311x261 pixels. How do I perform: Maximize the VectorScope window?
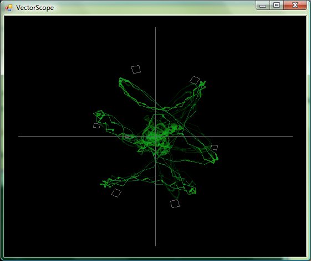click(277, 5)
